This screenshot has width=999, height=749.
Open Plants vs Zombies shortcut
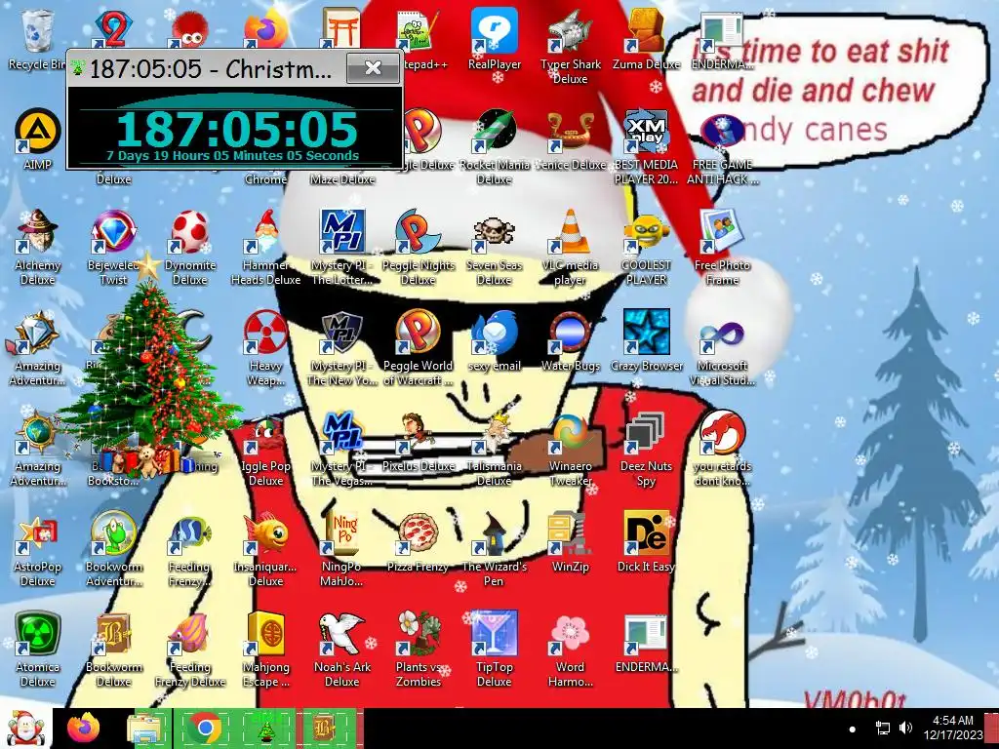(418, 650)
